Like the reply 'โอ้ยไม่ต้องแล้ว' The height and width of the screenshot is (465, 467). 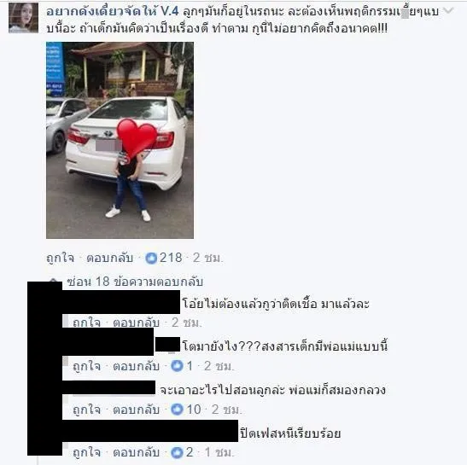point(87,323)
